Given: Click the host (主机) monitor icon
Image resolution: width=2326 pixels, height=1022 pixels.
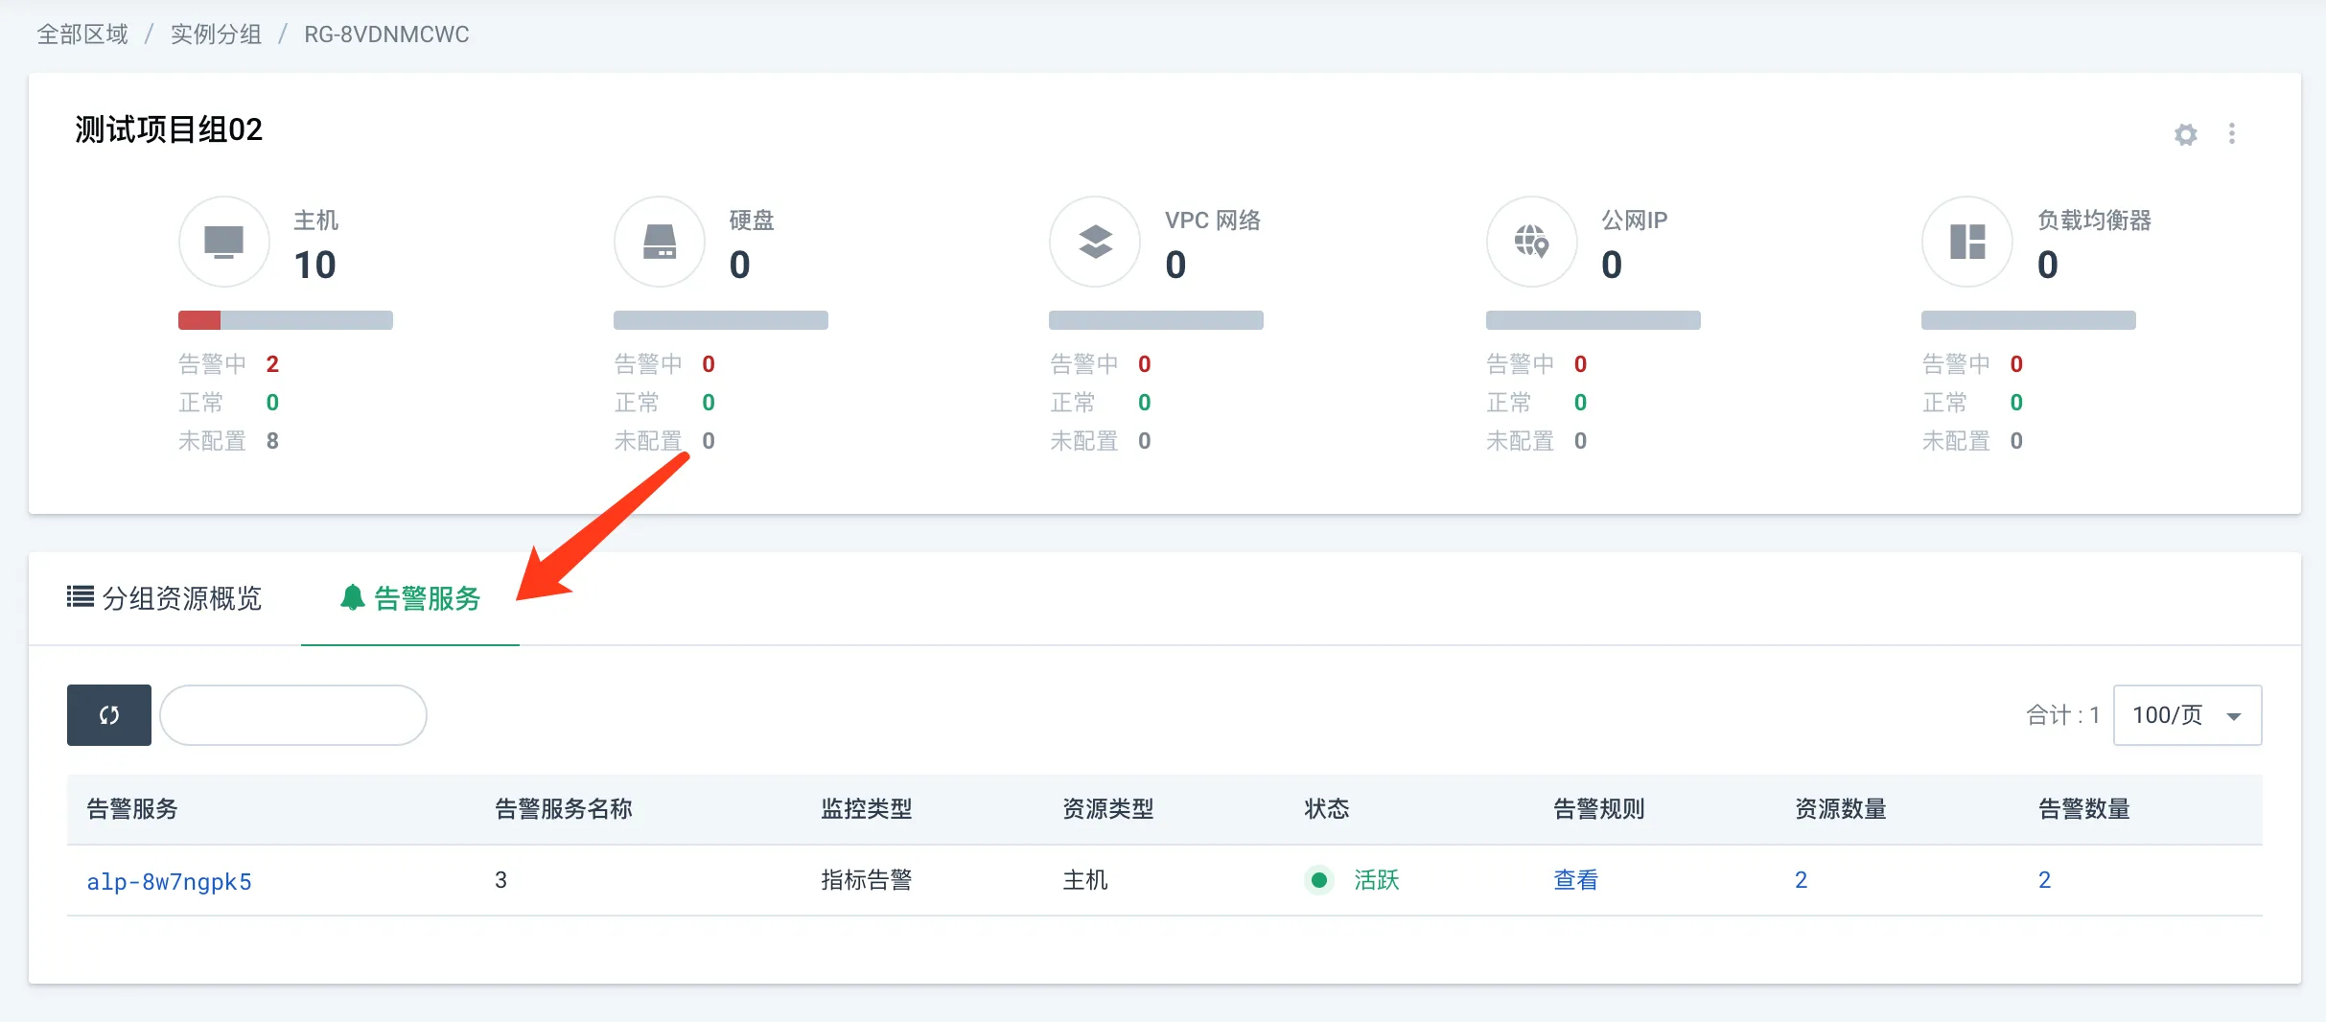Looking at the screenshot, I should (223, 242).
